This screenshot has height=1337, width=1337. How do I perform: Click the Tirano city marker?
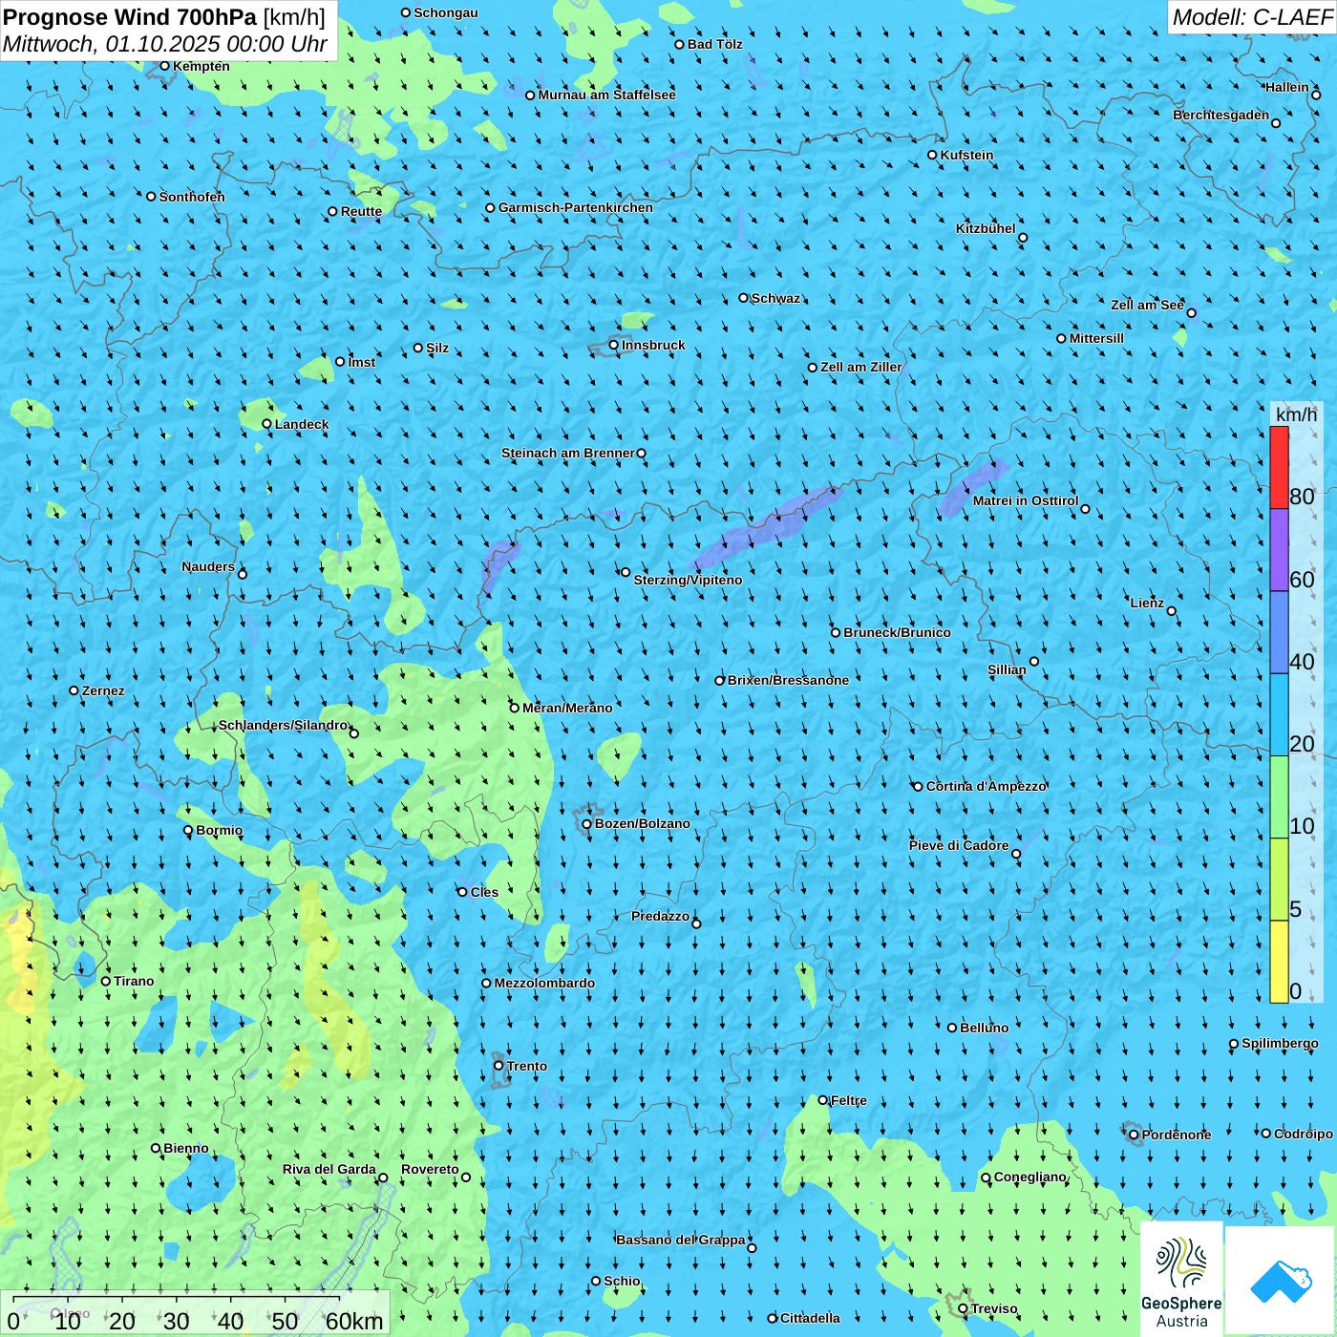[x=106, y=981]
